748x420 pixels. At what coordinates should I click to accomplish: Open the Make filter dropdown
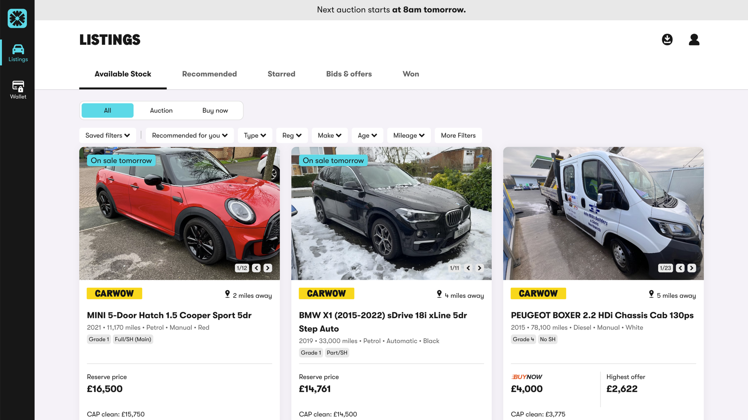(x=329, y=135)
